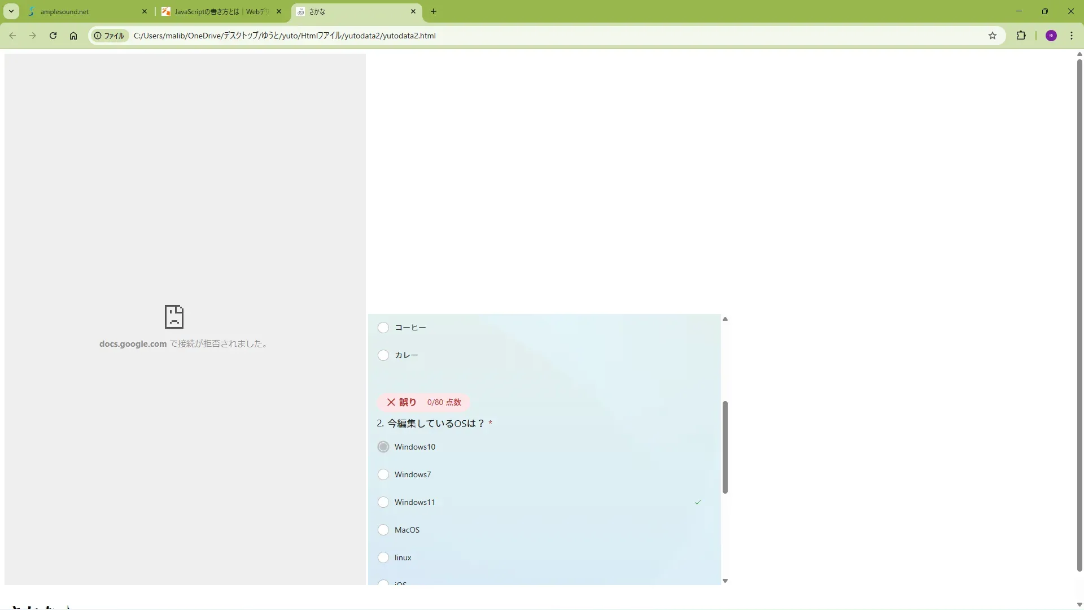
Task: Reload the current page
Action: click(53, 36)
